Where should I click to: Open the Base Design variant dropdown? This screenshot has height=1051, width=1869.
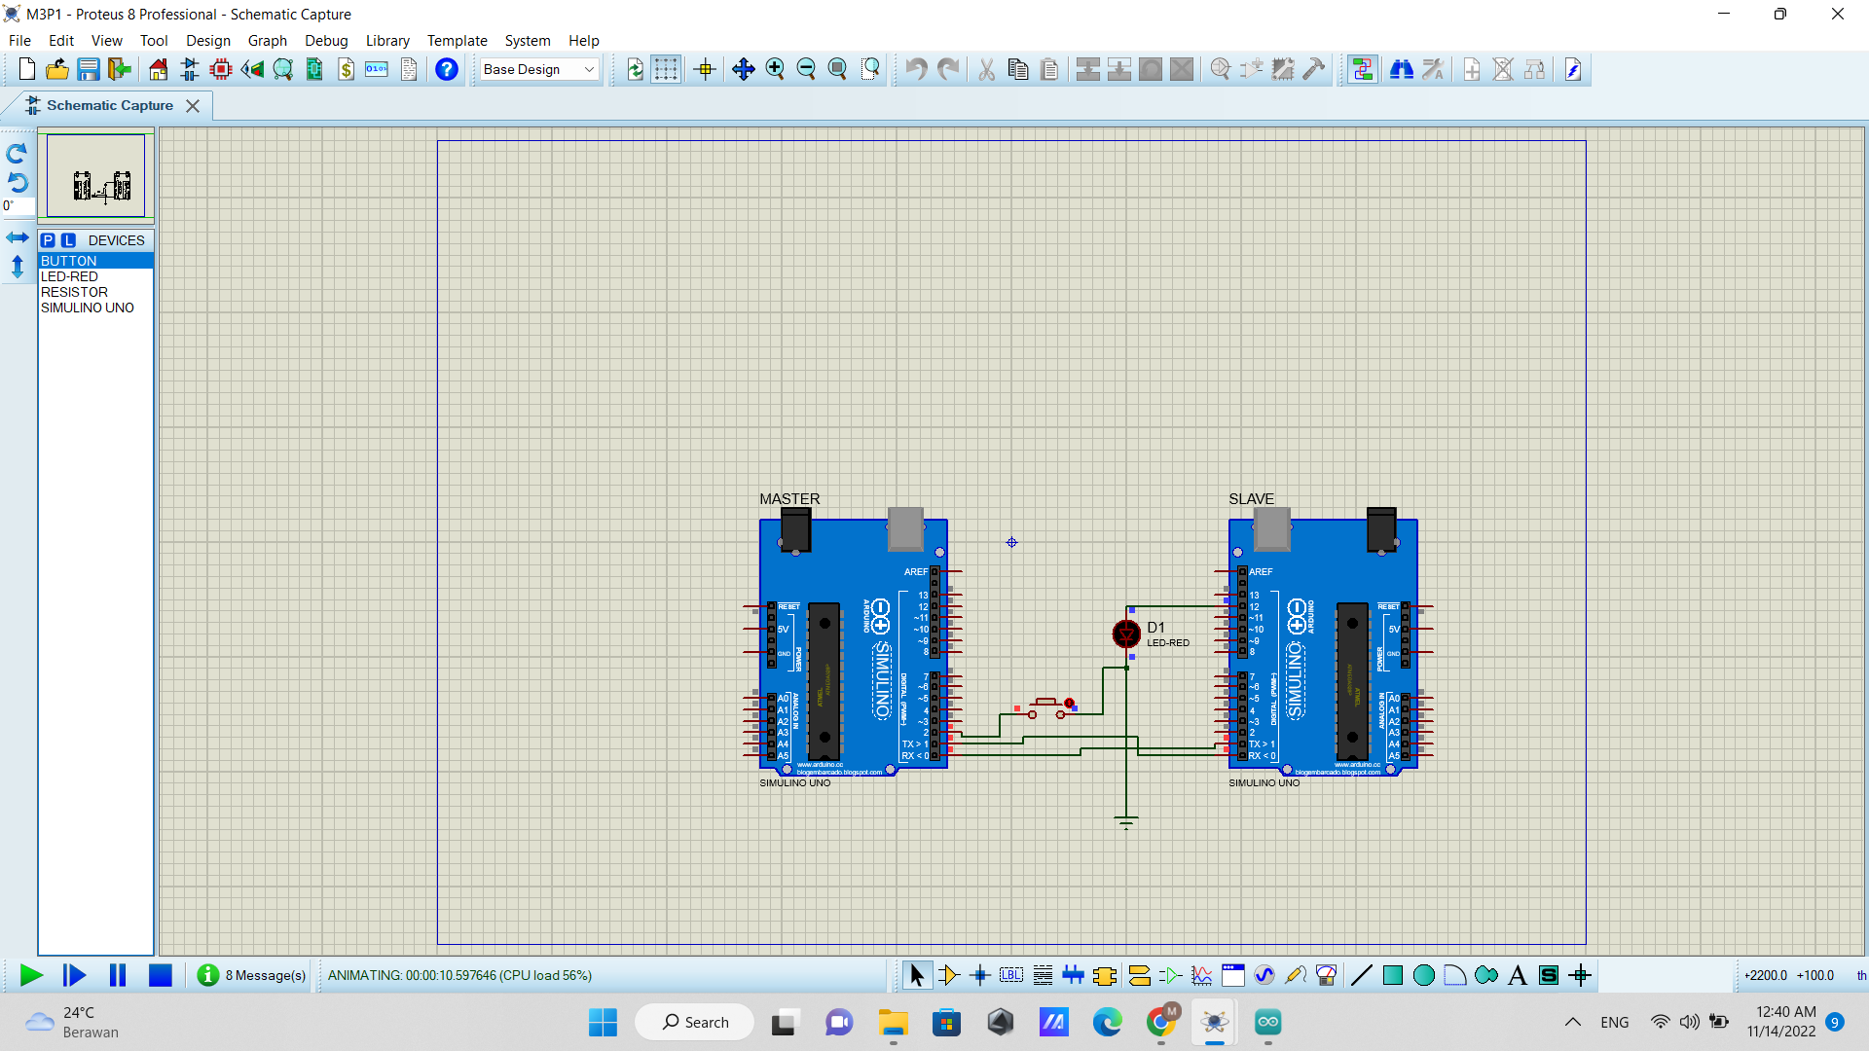pyautogui.click(x=539, y=69)
